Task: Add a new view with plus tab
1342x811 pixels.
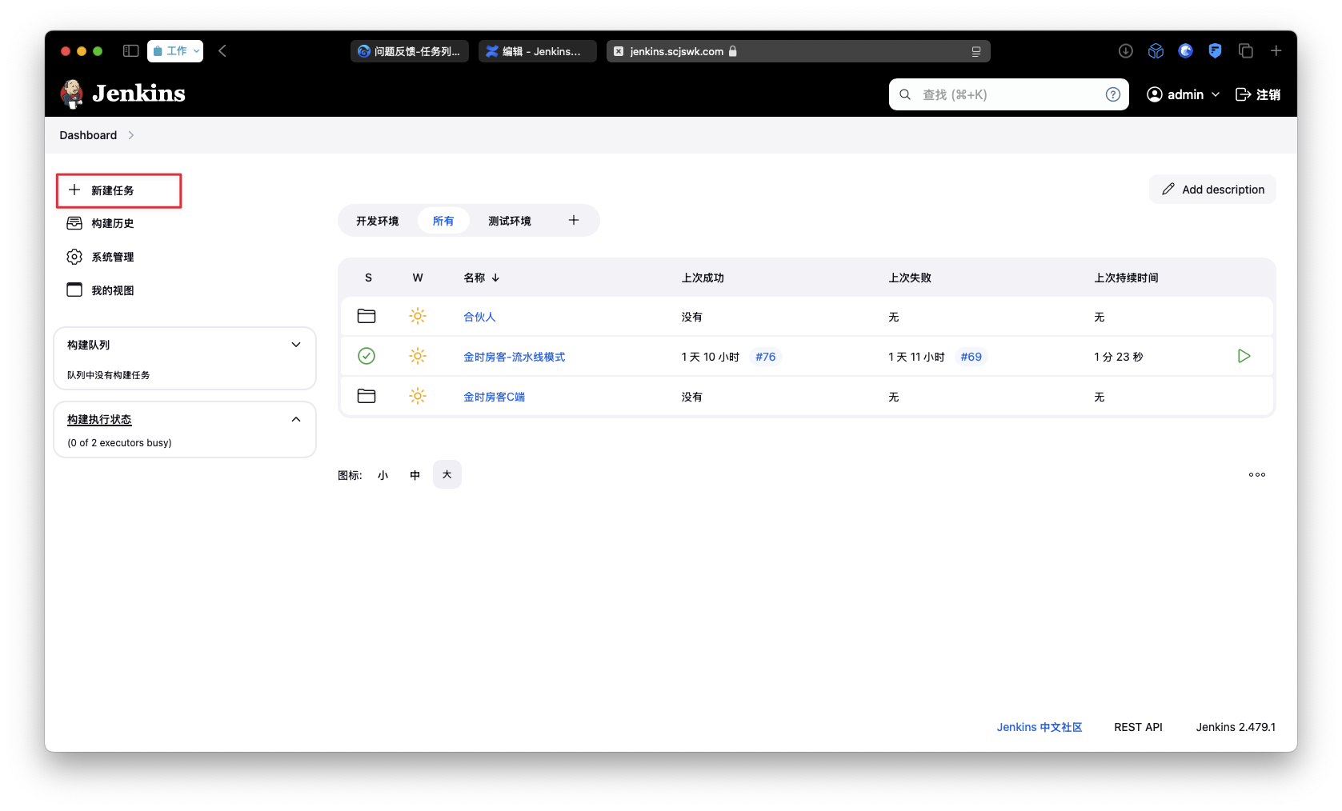Action: coord(574,220)
